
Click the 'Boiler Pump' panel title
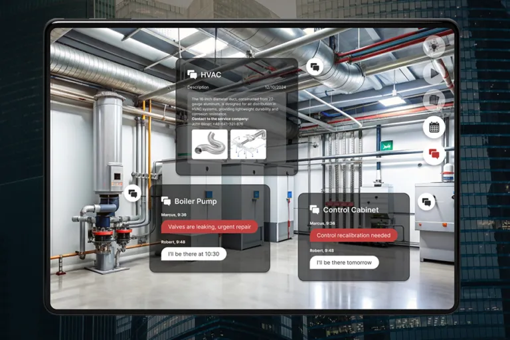click(195, 201)
